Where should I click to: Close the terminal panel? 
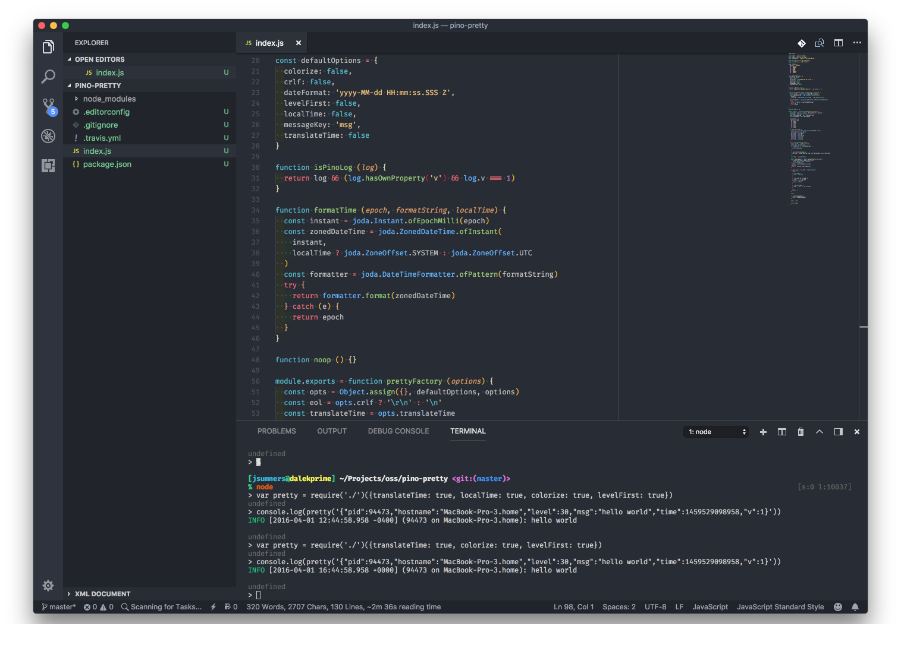click(x=857, y=432)
